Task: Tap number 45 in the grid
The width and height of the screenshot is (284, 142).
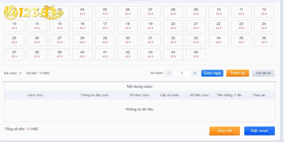Action: click(196, 54)
